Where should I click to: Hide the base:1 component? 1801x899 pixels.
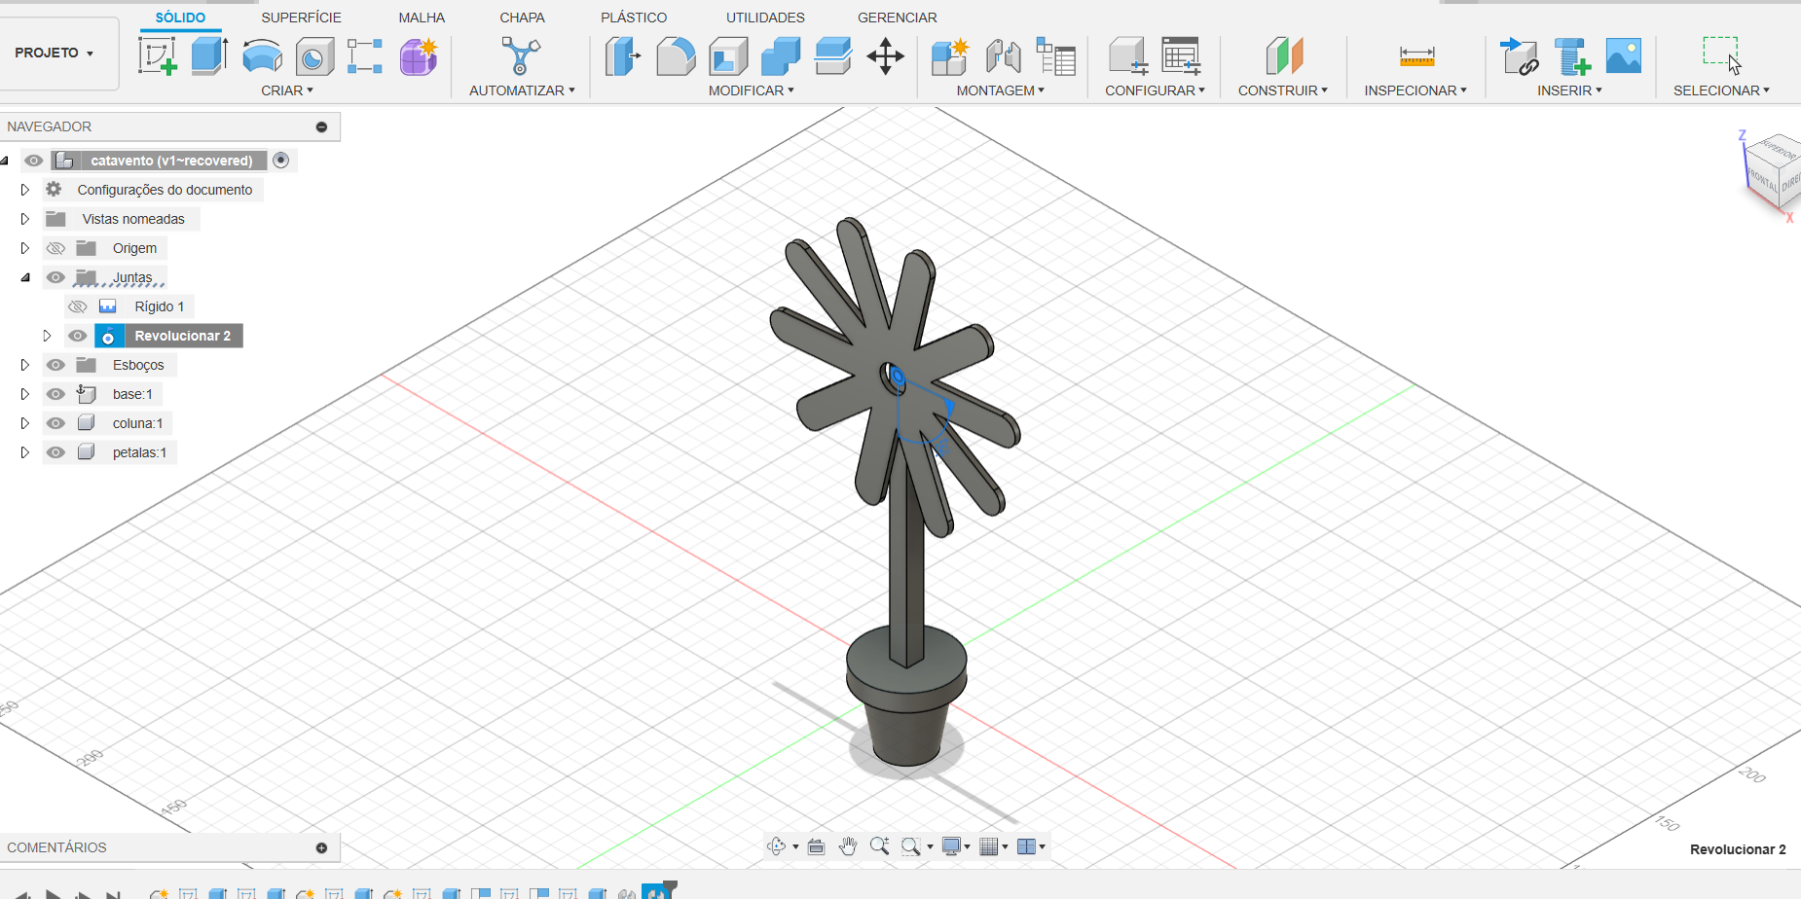[56, 394]
